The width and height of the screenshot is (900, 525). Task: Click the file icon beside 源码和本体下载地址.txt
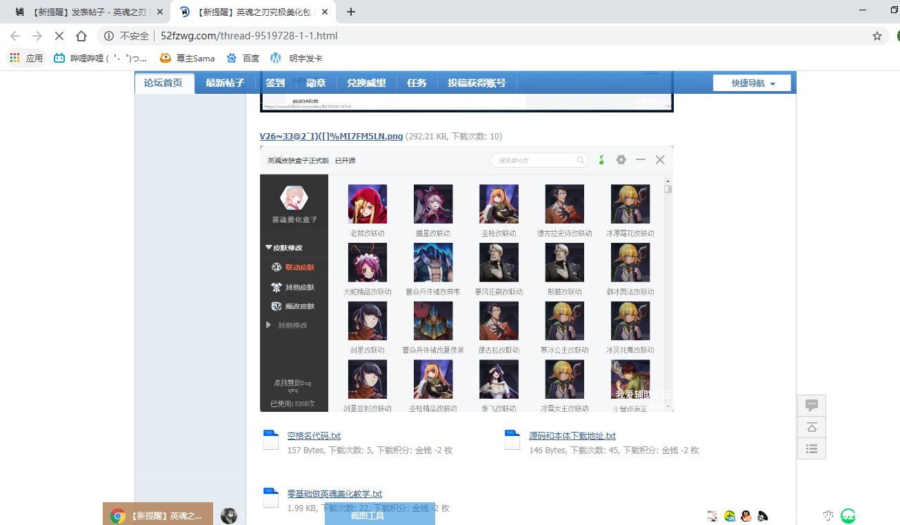512,439
